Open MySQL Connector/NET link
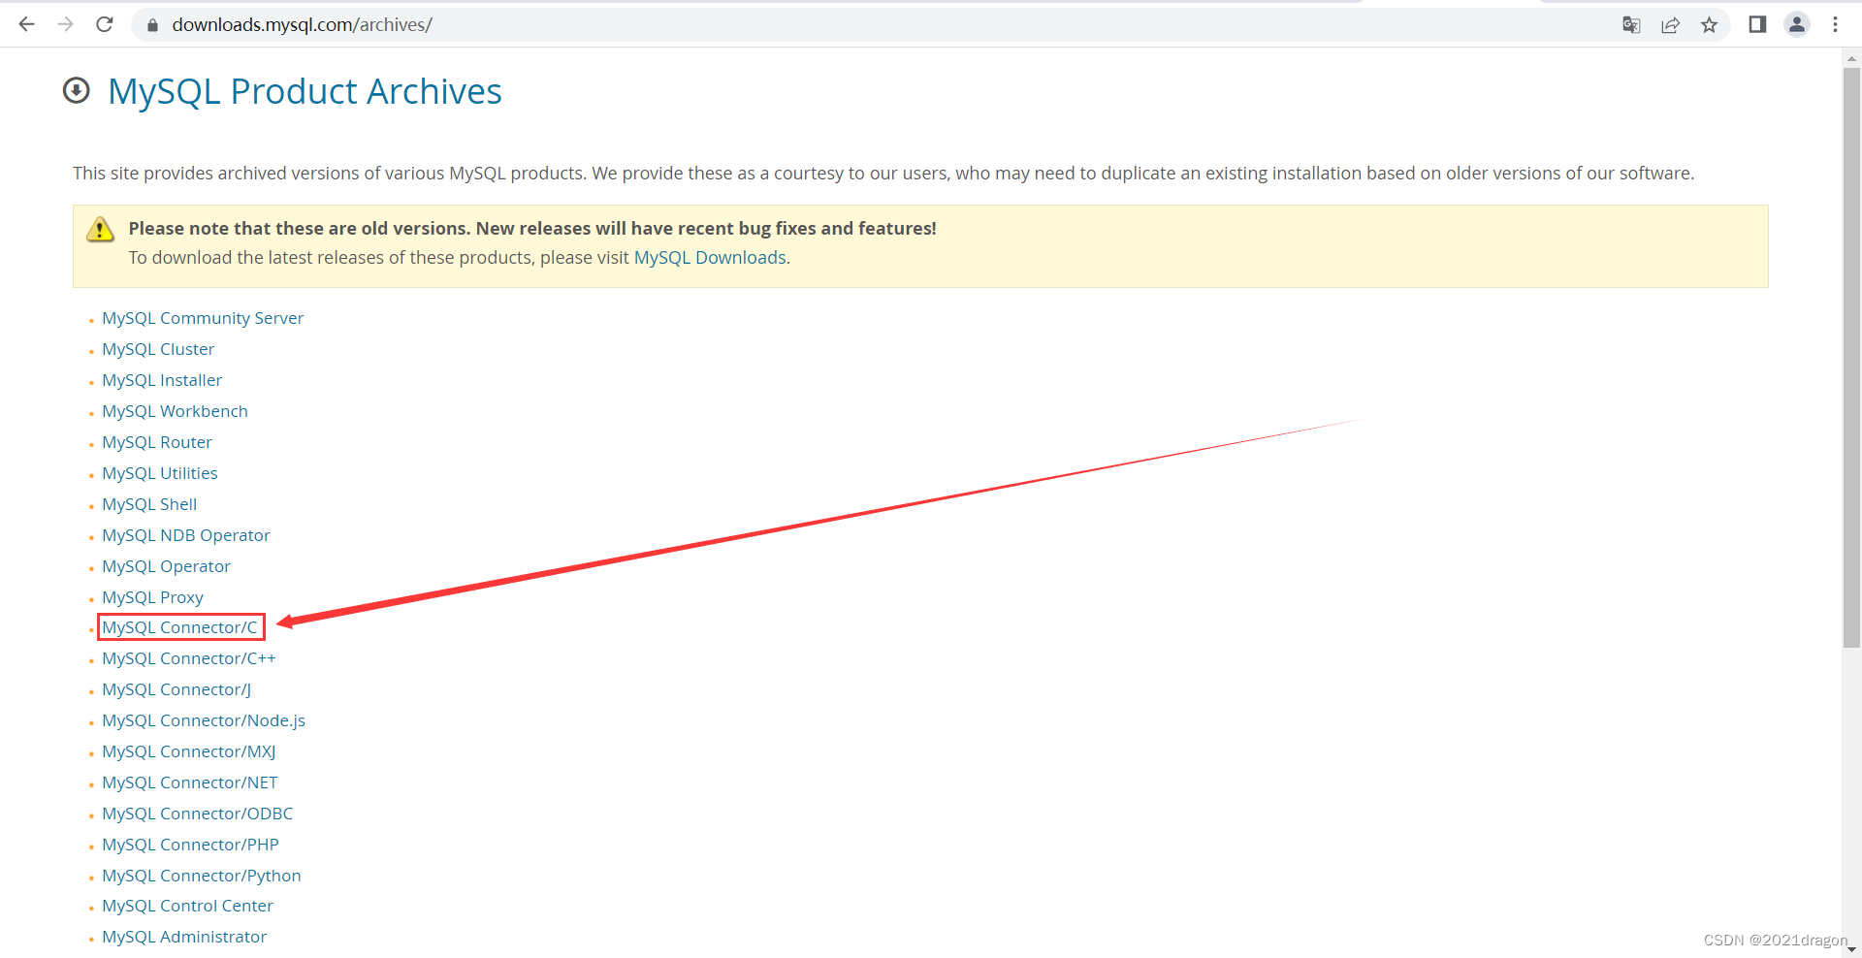Viewport: 1862px width, 958px height. pyautogui.click(x=190, y=782)
